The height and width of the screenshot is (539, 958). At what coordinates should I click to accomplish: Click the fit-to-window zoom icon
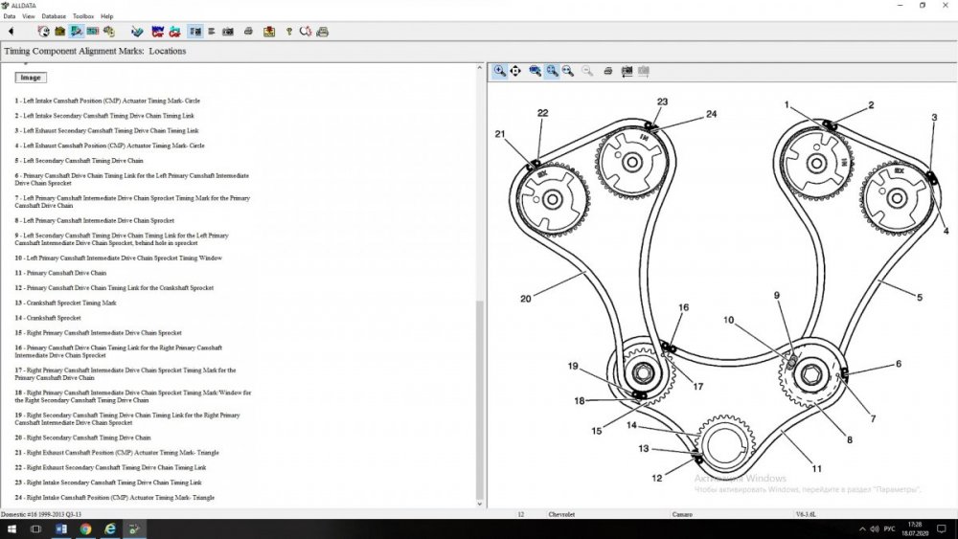553,71
